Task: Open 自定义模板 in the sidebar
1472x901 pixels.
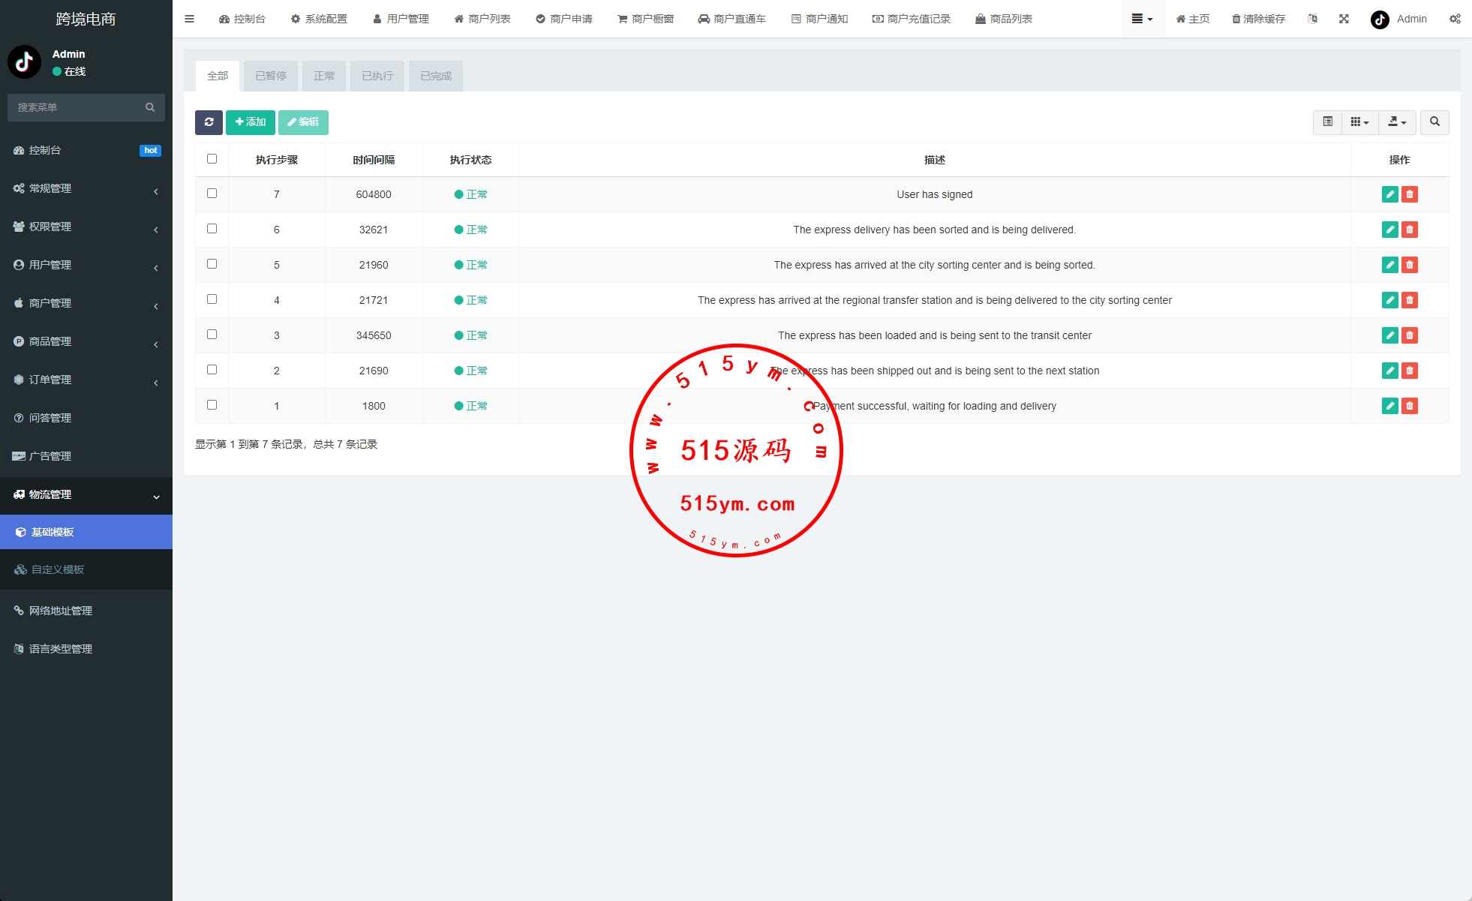Action: point(58,569)
